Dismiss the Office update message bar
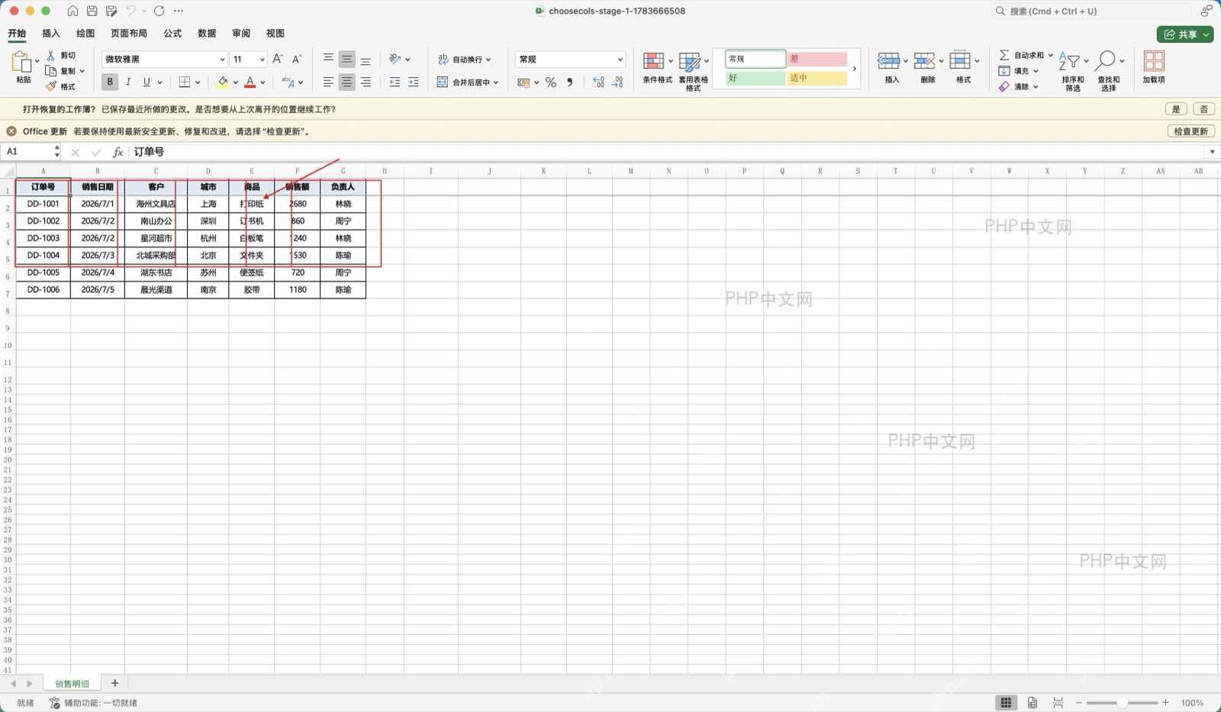This screenshot has width=1221, height=712. coord(11,131)
